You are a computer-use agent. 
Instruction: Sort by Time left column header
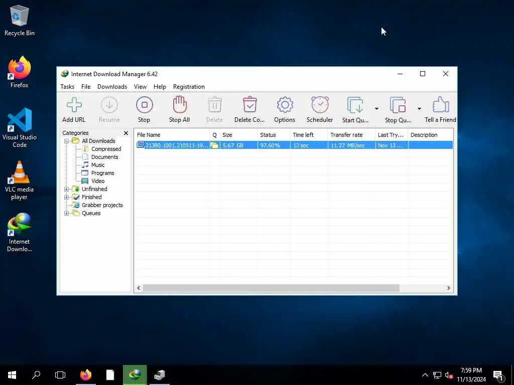click(x=309, y=135)
